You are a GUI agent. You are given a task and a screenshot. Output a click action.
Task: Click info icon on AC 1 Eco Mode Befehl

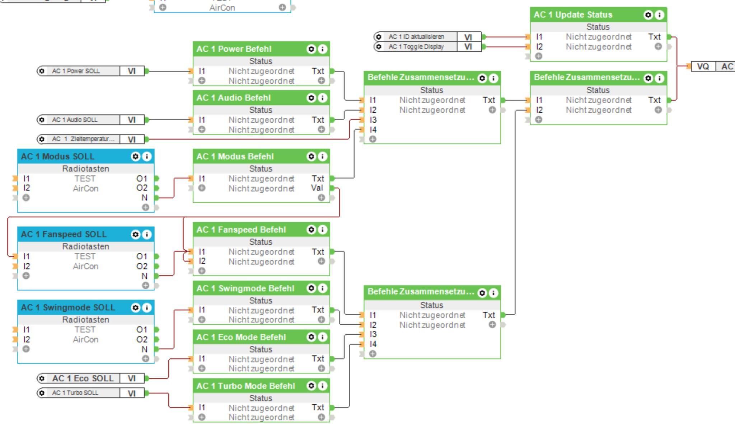coord(323,337)
